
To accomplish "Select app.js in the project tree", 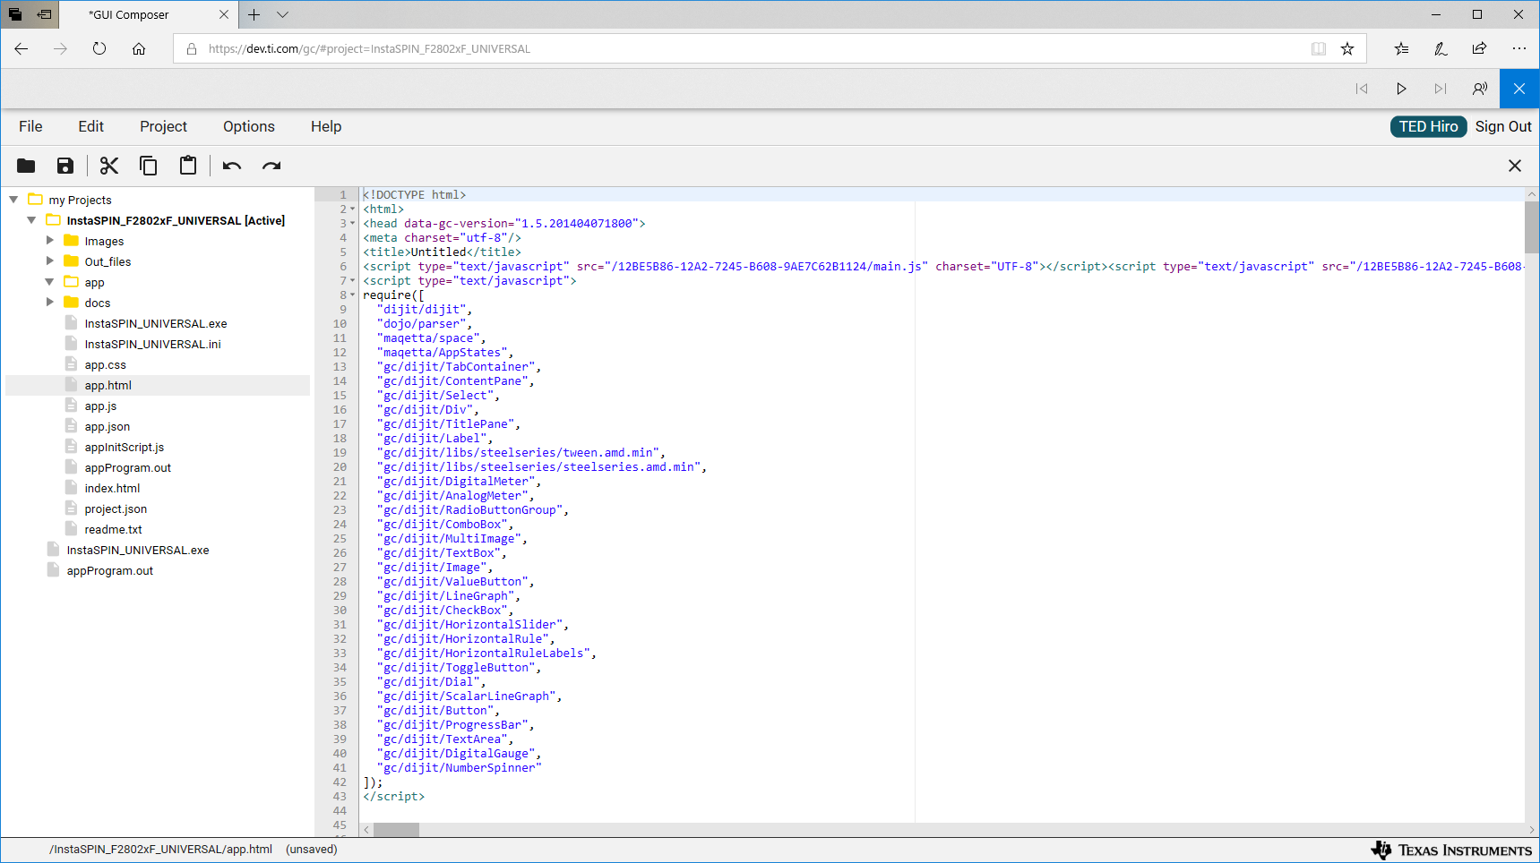I will pos(100,406).
